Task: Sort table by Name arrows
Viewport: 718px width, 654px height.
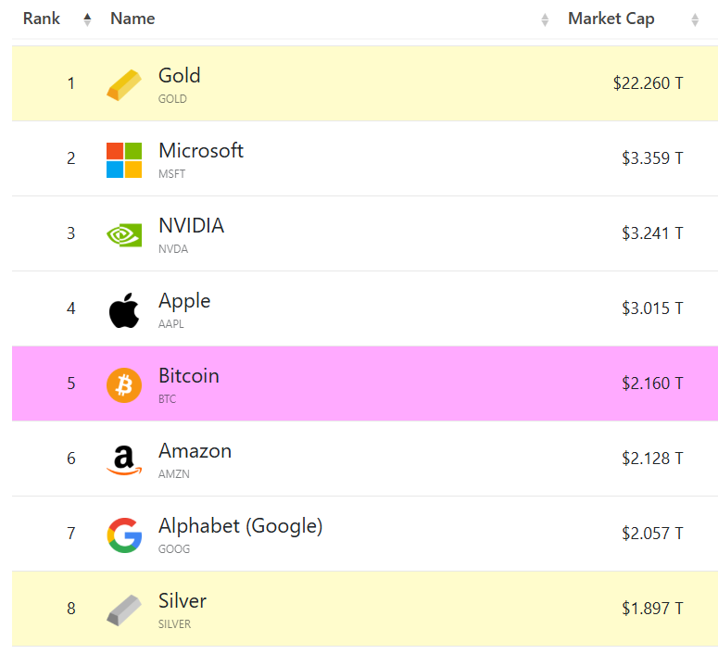Action: [x=545, y=19]
